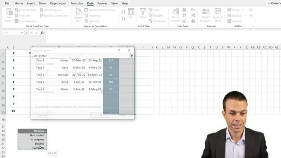281x158 pixels.
Task: Open Recent Sources
Action: [51, 10]
